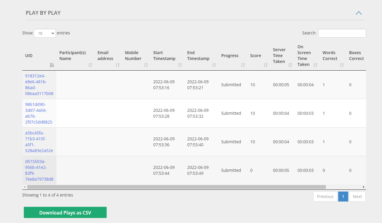382x223 pixels.
Task: Click end timestamp 2022-06-09 07:53:49
Action: click(198, 170)
